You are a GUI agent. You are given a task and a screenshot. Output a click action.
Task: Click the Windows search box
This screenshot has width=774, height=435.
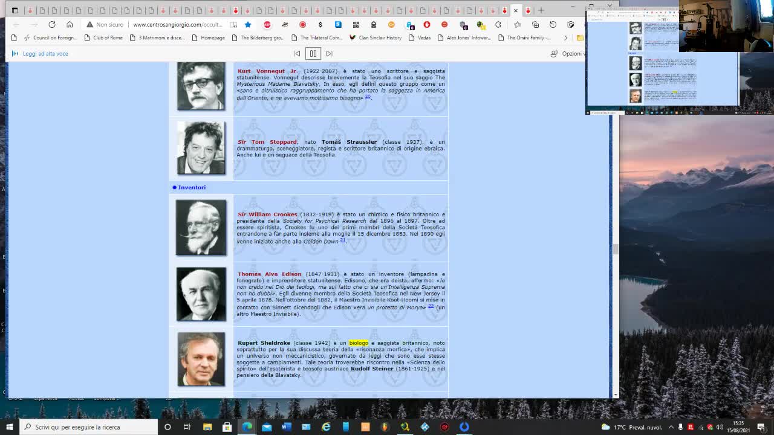[x=88, y=427]
